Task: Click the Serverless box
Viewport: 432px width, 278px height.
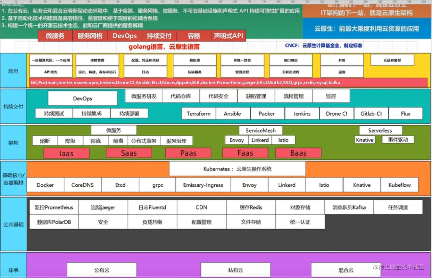Action: coord(380,130)
